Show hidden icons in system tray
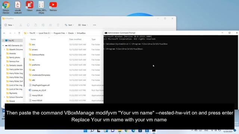 click(x=192, y=130)
